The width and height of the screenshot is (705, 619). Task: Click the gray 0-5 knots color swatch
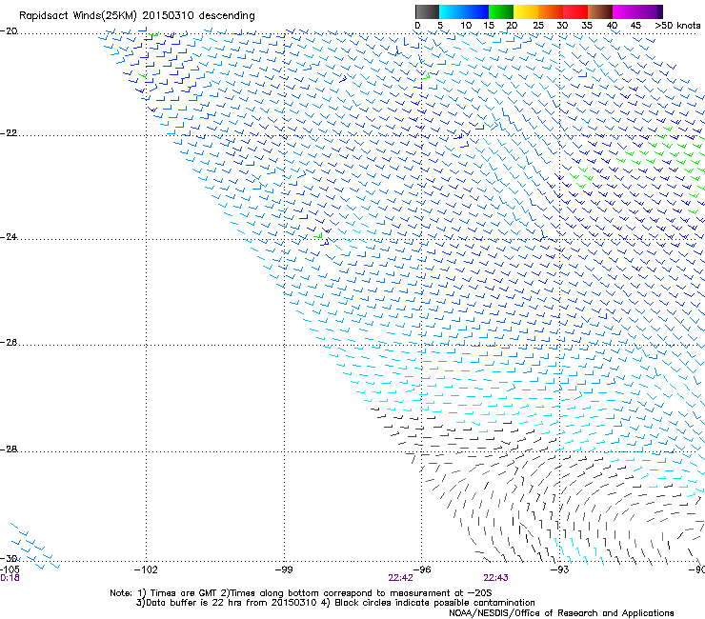[x=427, y=11]
